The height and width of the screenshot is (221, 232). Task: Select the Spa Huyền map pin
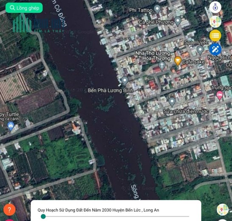200,50
